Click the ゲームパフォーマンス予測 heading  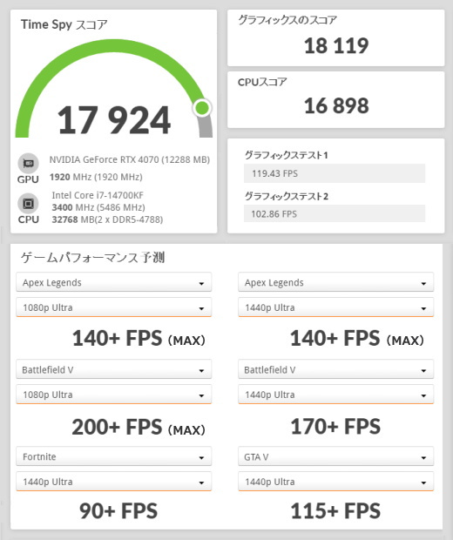pyautogui.click(x=92, y=257)
